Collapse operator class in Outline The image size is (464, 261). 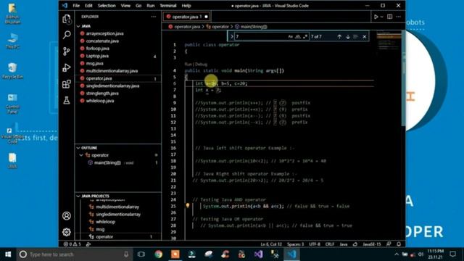(x=81, y=155)
